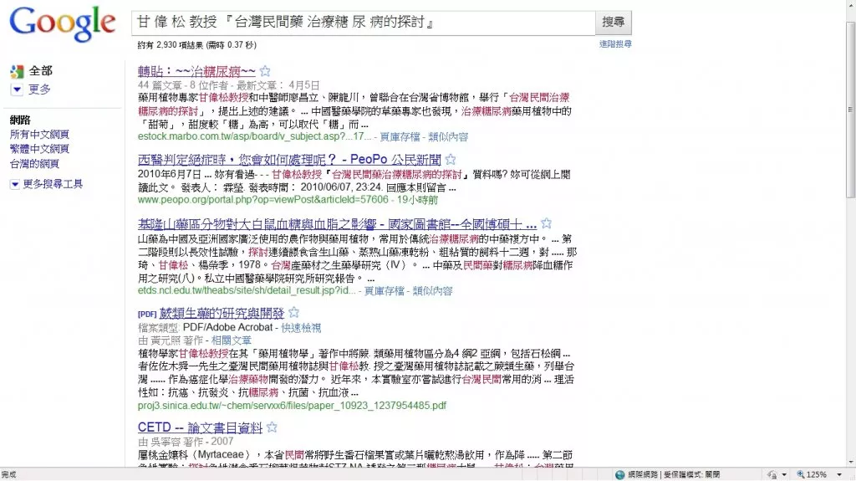This screenshot has width=856, height=481.
Task: Click the internet zone globe icon in status bar
Action: click(x=619, y=474)
